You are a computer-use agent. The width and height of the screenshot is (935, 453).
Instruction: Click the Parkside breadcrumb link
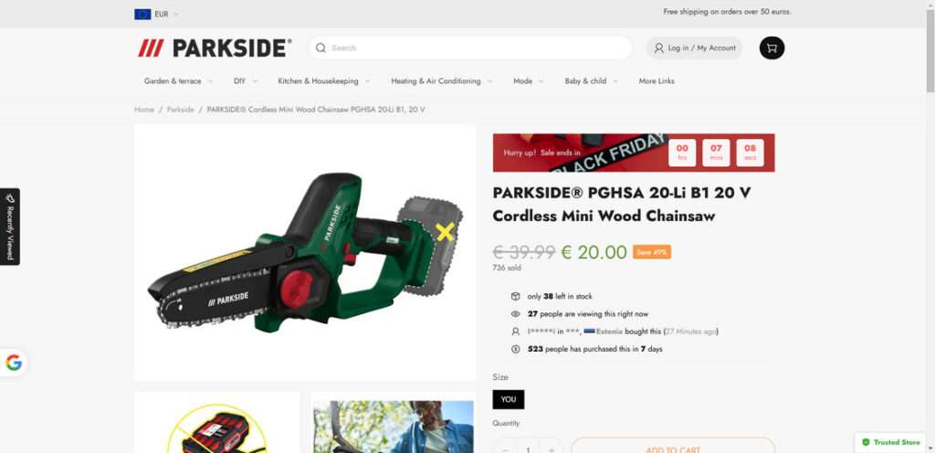coord(180,110)
